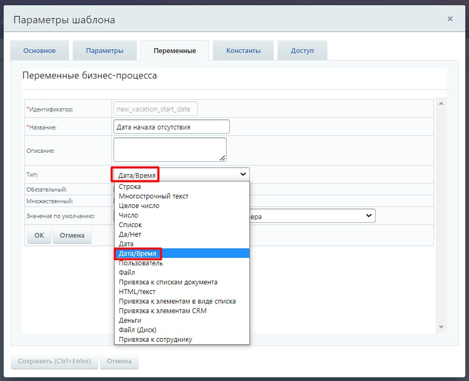Screen dimensions: 469x381
Task: Click the Тип dropdown arrow
Action: 243,174
